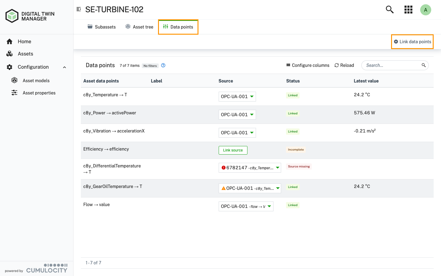Open Asset properties from the sidebar
441x276 pixels.
39,93
